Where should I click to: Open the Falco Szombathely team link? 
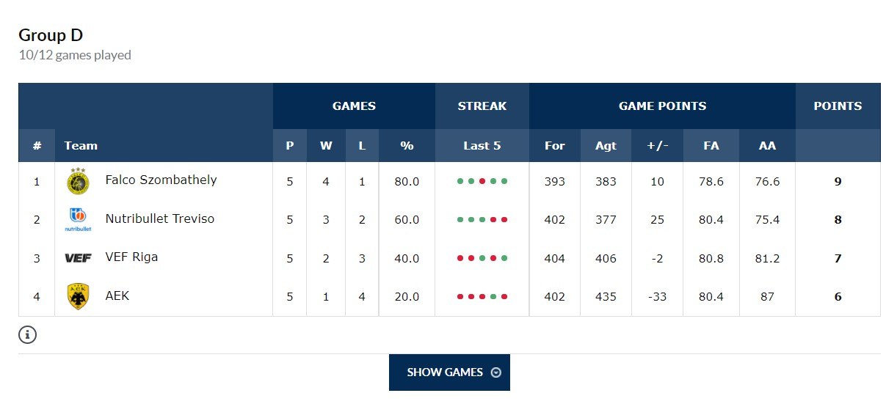[161, 180]
